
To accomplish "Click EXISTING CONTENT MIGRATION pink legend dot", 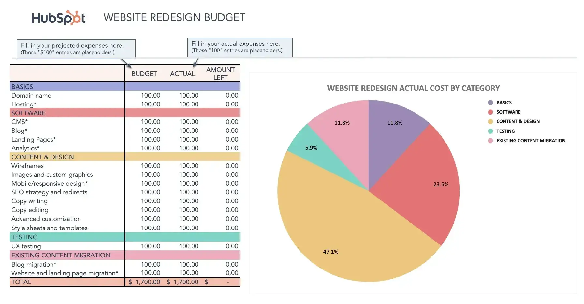I will click(x=490, y=141).
